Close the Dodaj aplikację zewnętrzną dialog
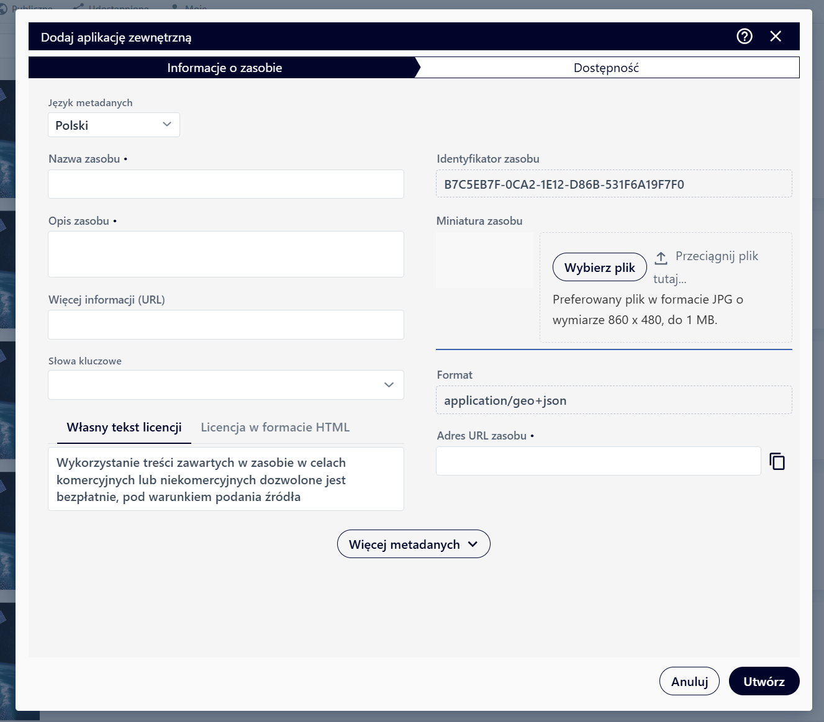The height and width of the screenshot is (722, 824). (x=776, y=37)
